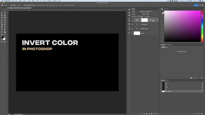Viewport: 205px width, 115px height.
Task: Click the Home icon in options bar
Action: click(2, 5)
